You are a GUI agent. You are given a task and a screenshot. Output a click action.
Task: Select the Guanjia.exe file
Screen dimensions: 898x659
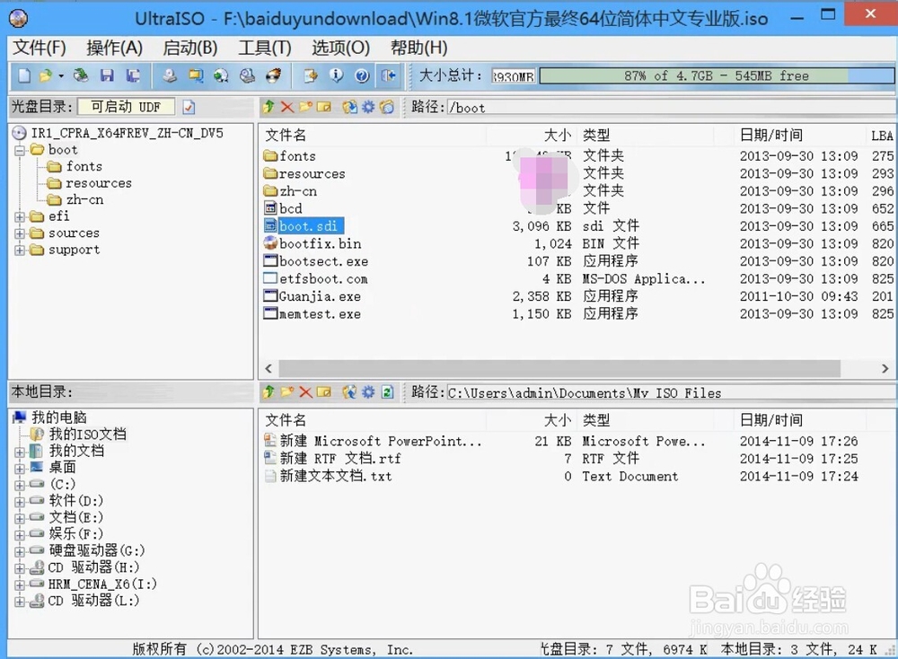tap(320, 296)
